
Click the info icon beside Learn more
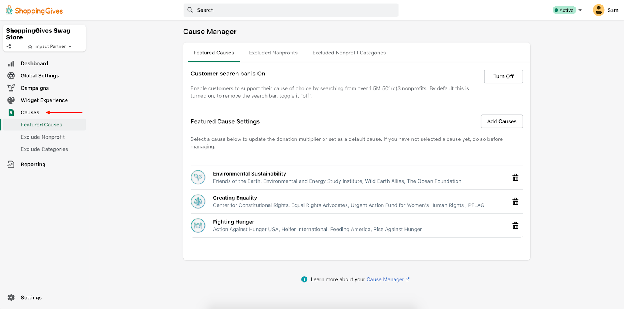coord(305,279)
